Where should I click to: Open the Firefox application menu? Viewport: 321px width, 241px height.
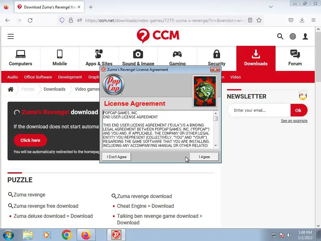[x=313, y=20]
